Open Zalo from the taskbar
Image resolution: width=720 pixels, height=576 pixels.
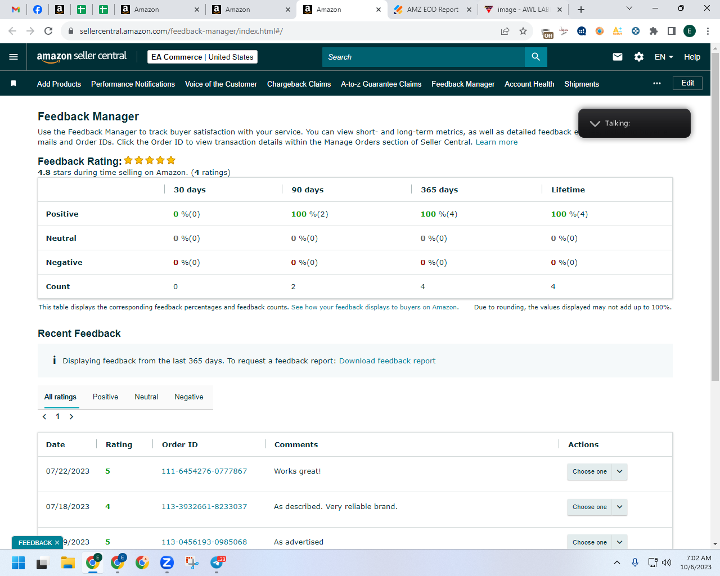166,562
